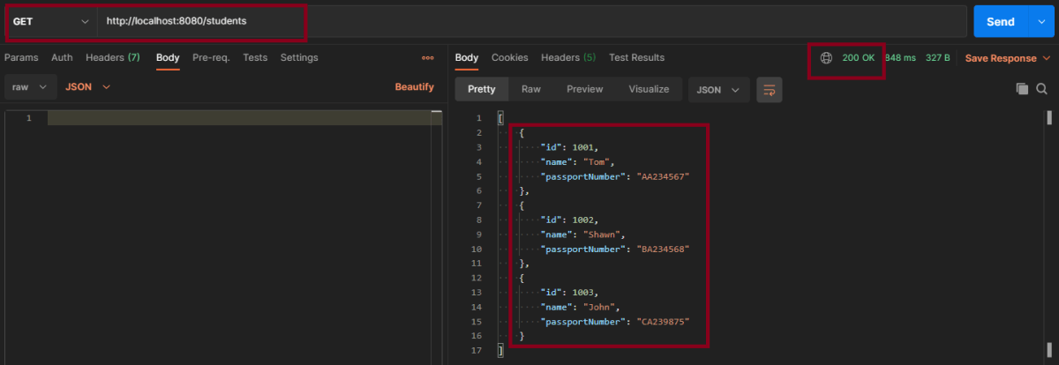Switch to the Params tab
Viewport: 1059px width, 365px height.
click(21, 58)
